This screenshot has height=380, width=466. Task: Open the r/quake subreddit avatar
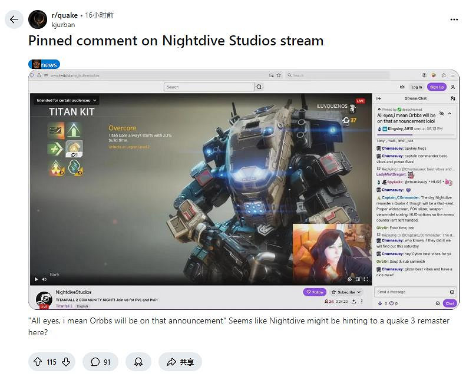38,19
